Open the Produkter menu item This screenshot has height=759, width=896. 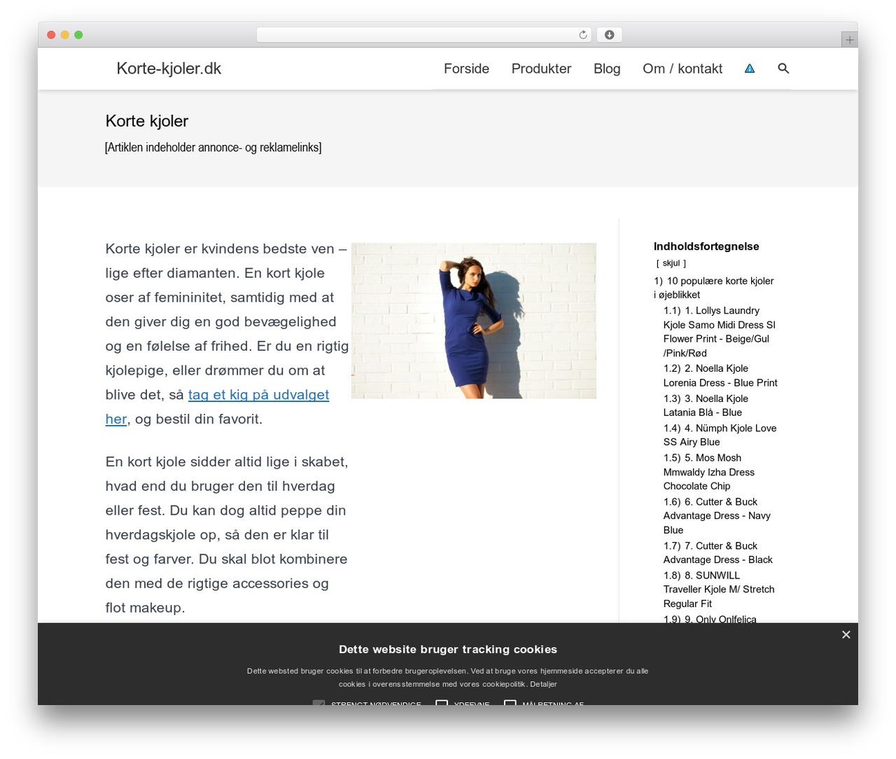click(x=541, y=69)
